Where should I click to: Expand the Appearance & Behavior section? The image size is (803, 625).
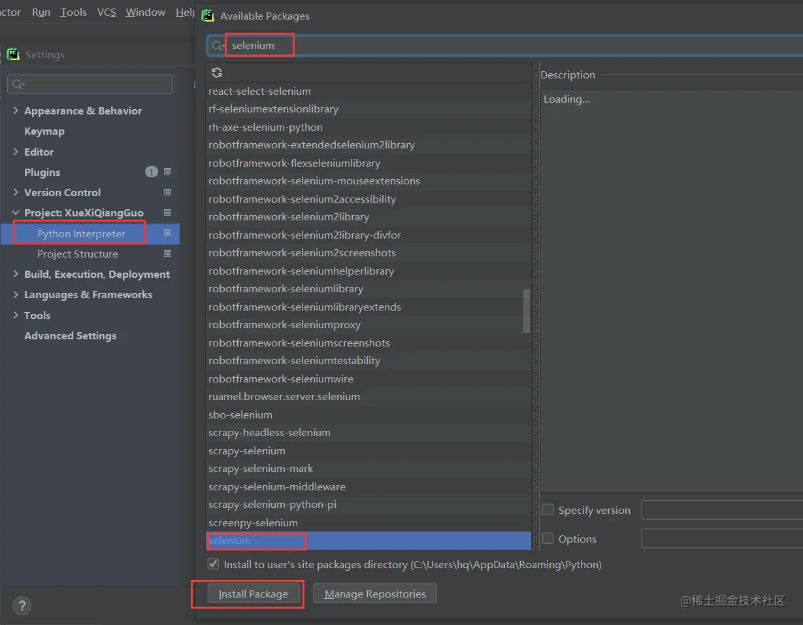tap(16, 110)
